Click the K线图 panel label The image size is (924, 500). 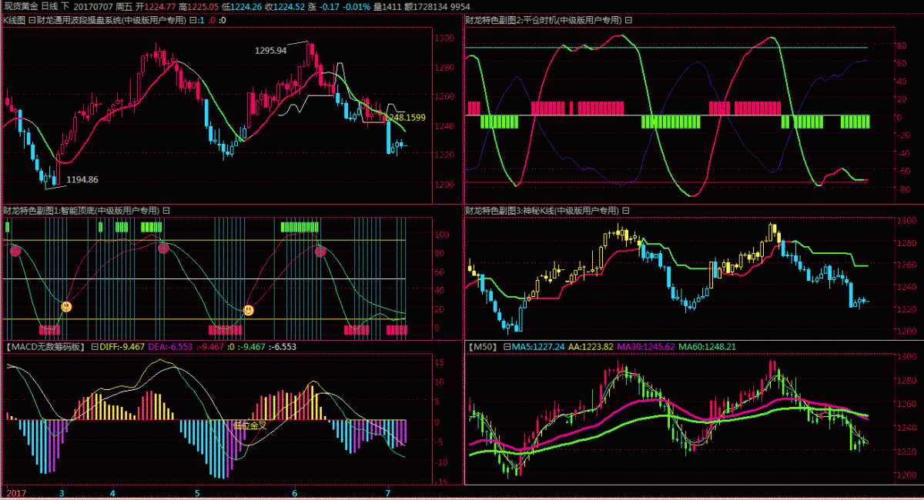pos(15,20)
